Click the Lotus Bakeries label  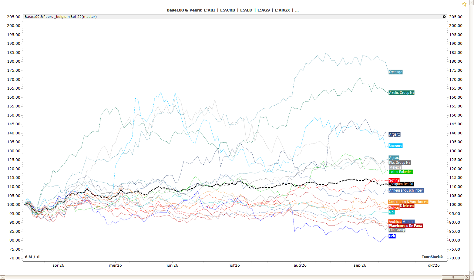pyautogui.click(x=401, y=172)
